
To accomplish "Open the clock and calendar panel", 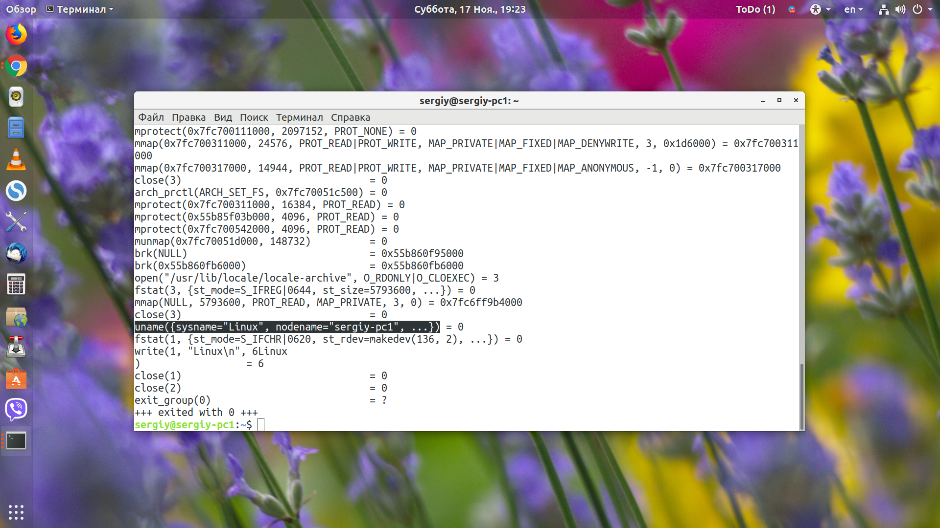I will [x=470, y=9].
